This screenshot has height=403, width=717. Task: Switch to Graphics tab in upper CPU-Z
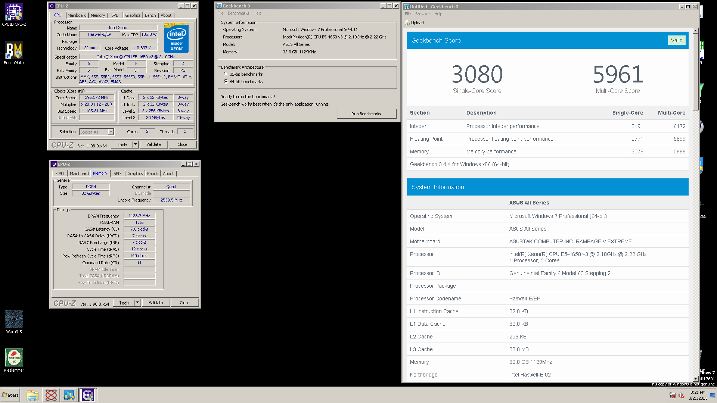coord(133,15)
